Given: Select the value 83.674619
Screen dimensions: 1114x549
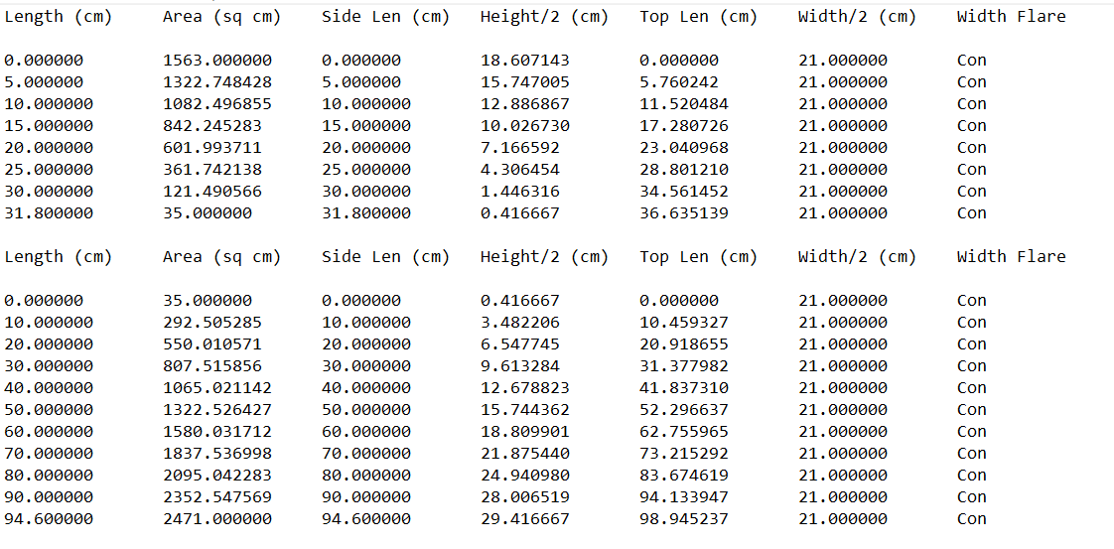Looking at the screenshot, I should [x=684, y=476].
